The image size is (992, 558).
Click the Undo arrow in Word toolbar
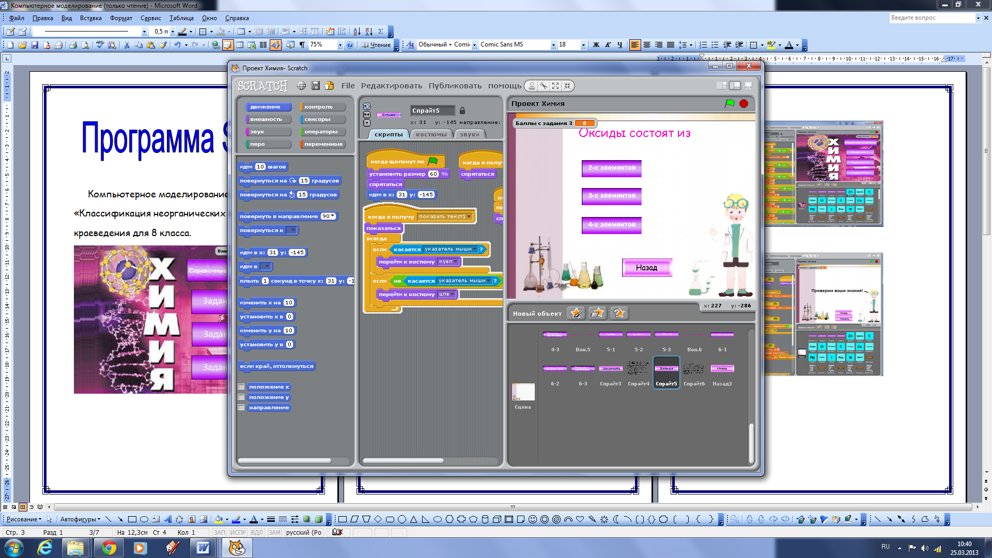[177, 45]
